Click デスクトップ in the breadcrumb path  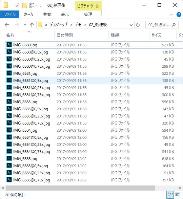pos(58,25)
